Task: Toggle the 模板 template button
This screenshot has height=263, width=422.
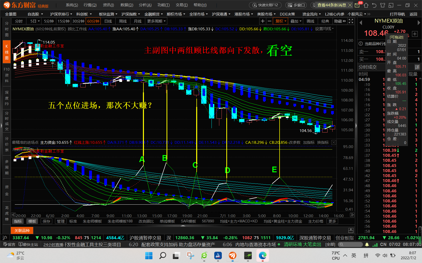Action: click(x=32, y=221)
